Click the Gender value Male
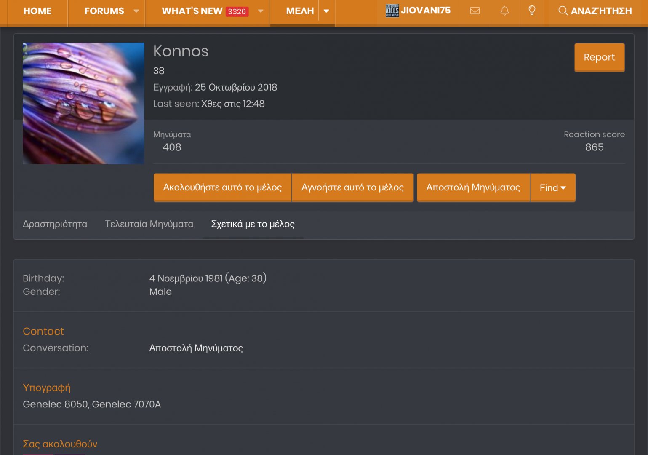The width and height of the screenshot is (648, 455). coord(160,292)
